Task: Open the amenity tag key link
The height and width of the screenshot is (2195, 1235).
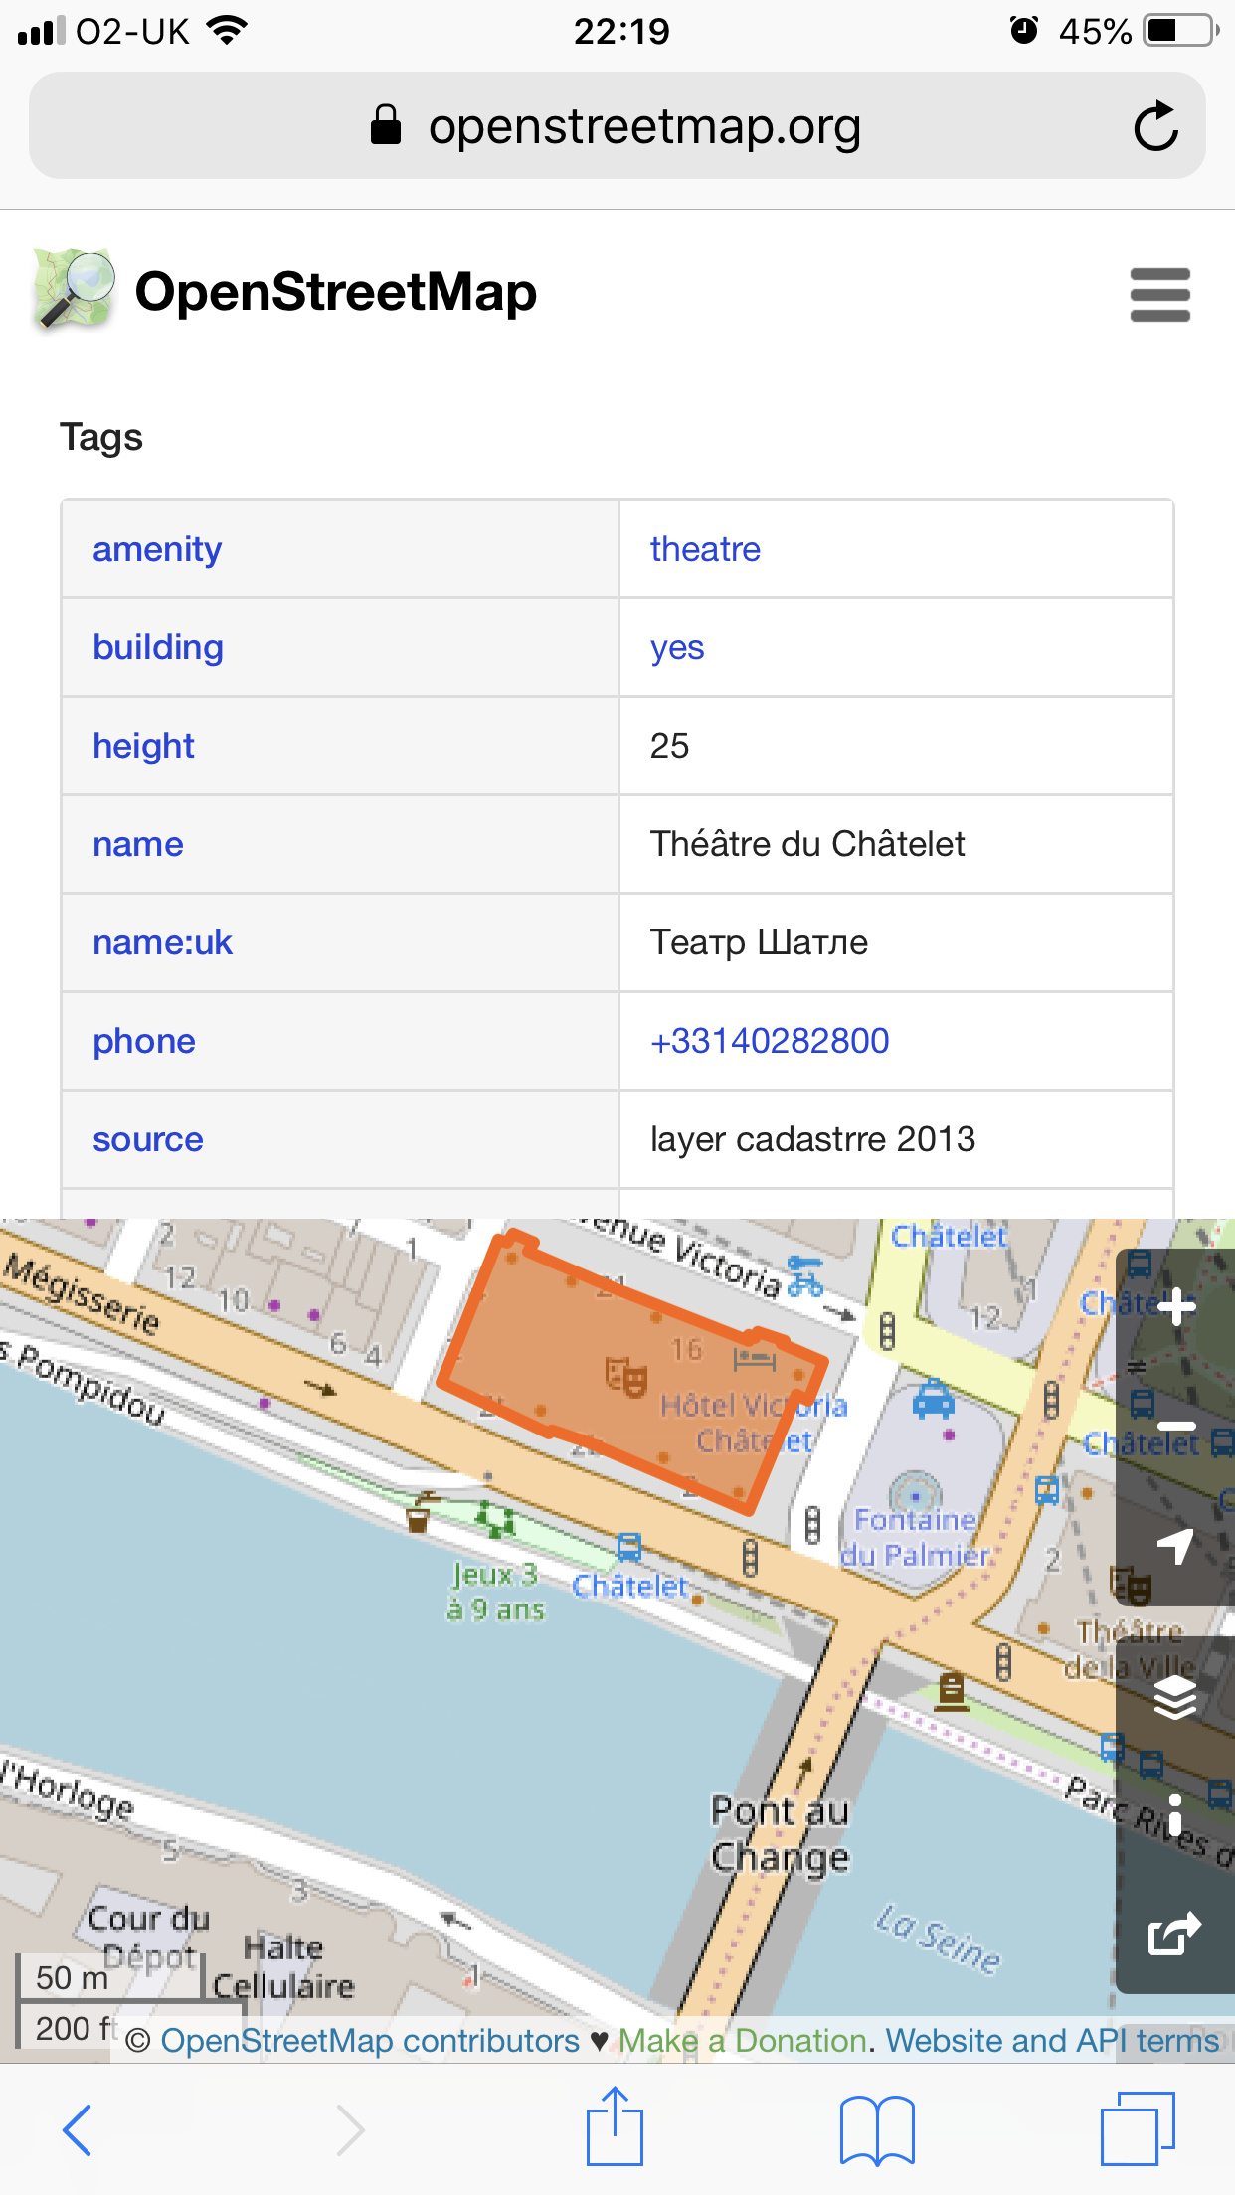Action: coord(157,549)
